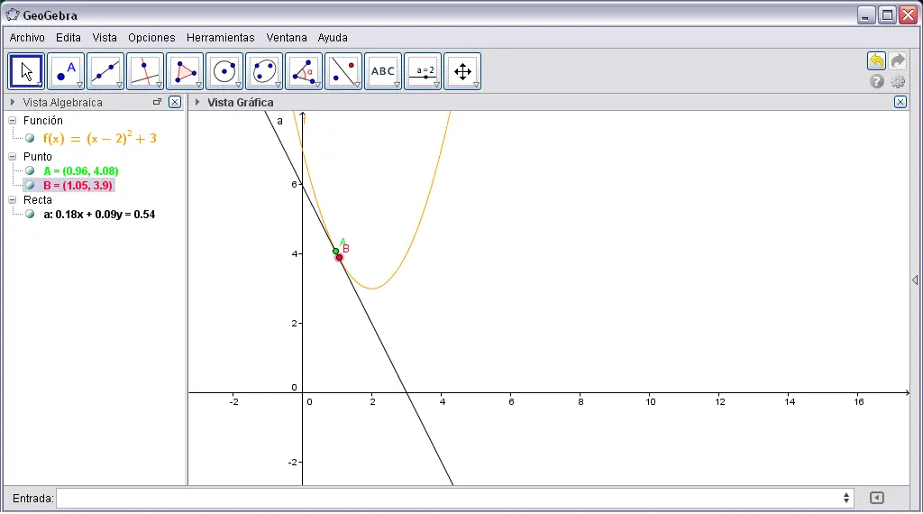
Task: Open the Vista menu
Action: pos(105,38)
